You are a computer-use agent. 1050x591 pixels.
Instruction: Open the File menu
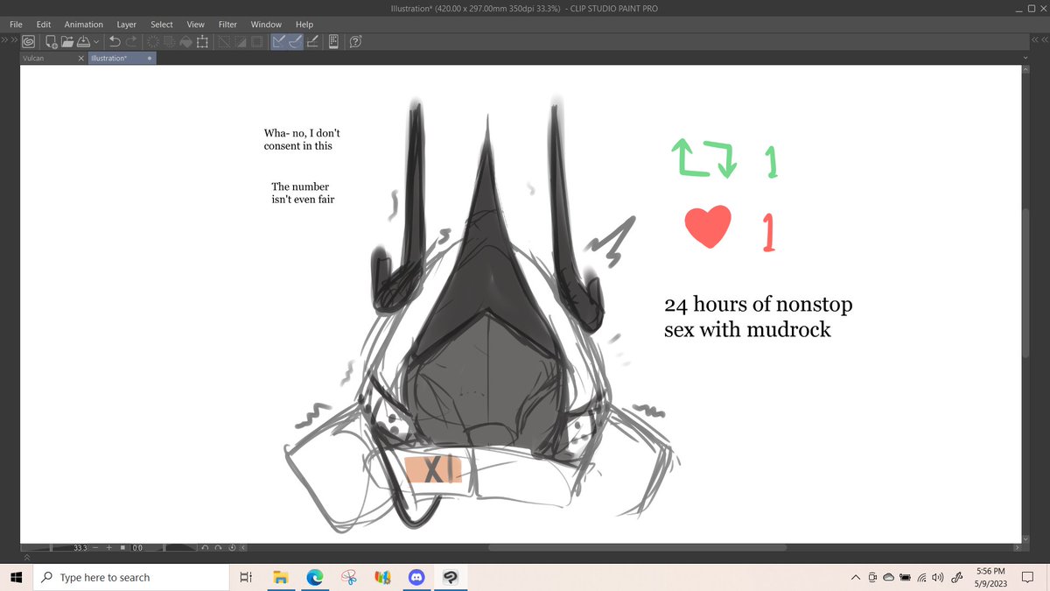[x=16, y=25]
